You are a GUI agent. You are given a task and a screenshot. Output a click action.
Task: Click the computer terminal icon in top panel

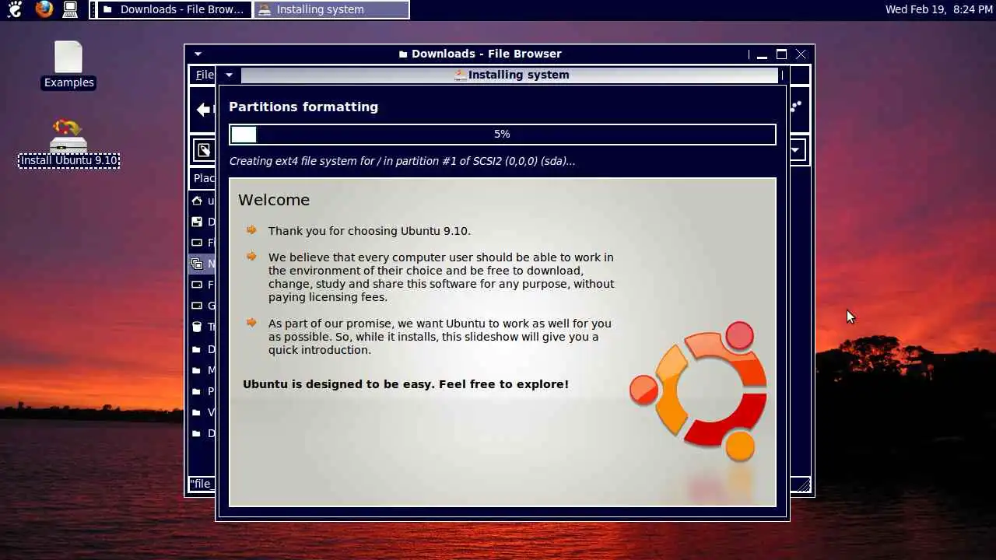pos(70,9)
